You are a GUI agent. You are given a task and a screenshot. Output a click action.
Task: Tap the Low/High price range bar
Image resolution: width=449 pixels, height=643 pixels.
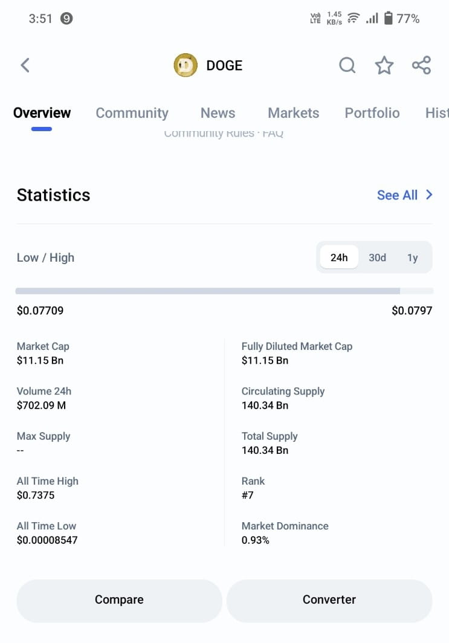tap(224, 291)
